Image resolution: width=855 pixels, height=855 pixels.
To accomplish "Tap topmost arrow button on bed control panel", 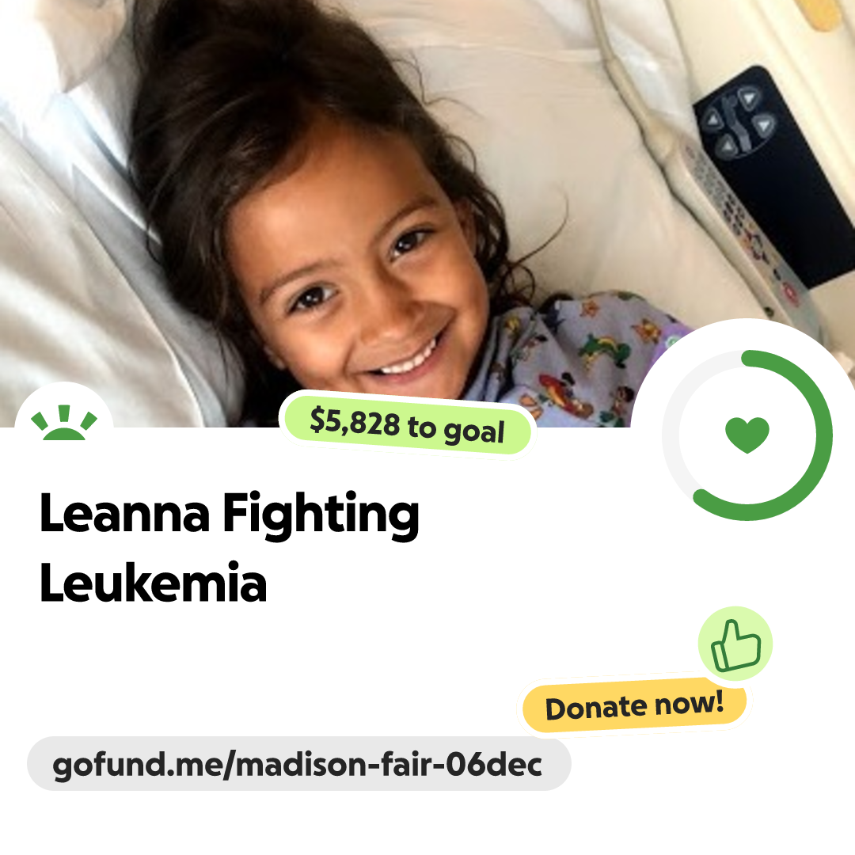I will (x=749, y=99).
